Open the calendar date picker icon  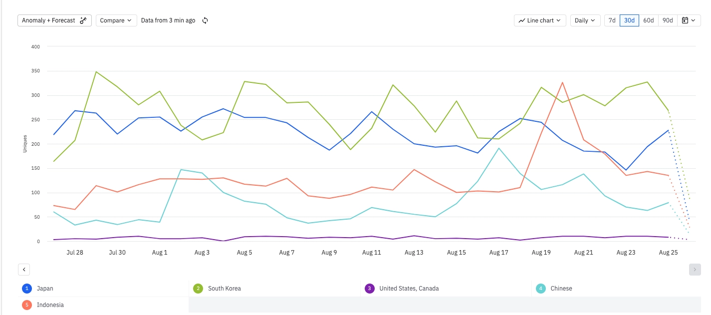click(685, 20)
